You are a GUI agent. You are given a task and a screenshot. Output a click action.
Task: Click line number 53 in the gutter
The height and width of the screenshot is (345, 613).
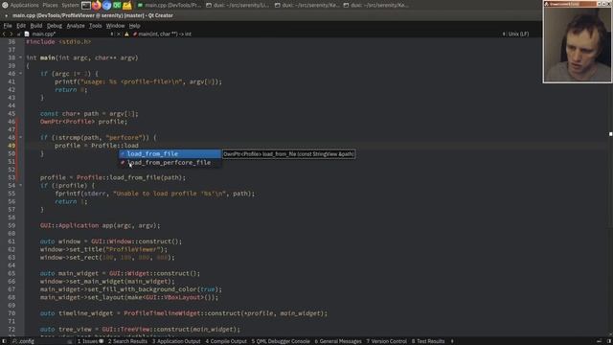point(11,177)
